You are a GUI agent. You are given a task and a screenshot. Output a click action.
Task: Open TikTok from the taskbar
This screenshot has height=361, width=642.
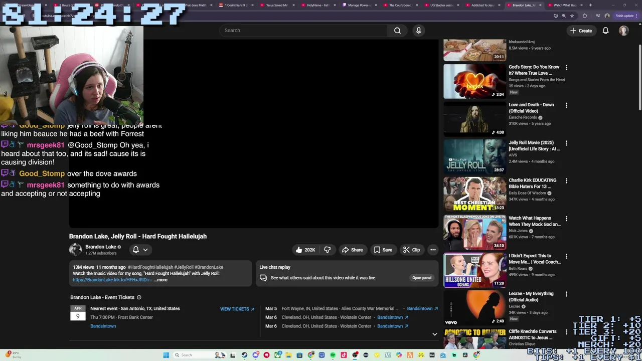pyautogui.click(x=344, y=355)
